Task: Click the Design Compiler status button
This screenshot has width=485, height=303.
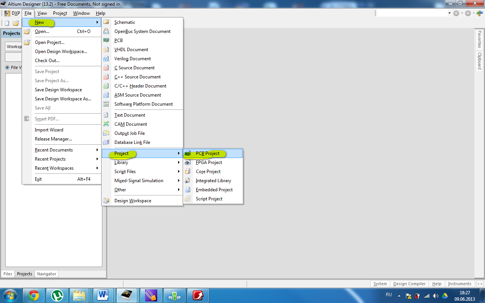Action: [409, 284]
